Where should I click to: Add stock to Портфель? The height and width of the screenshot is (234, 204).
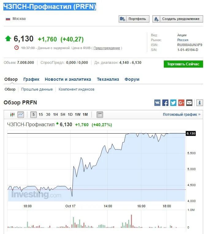(x=134, y=19)
